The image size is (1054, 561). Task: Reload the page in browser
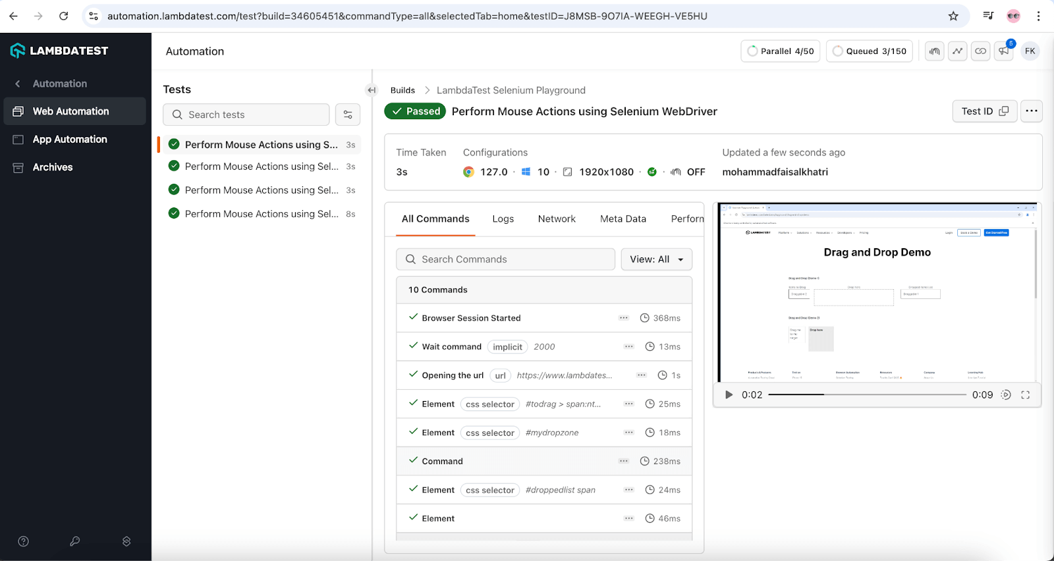click(63, 16)
